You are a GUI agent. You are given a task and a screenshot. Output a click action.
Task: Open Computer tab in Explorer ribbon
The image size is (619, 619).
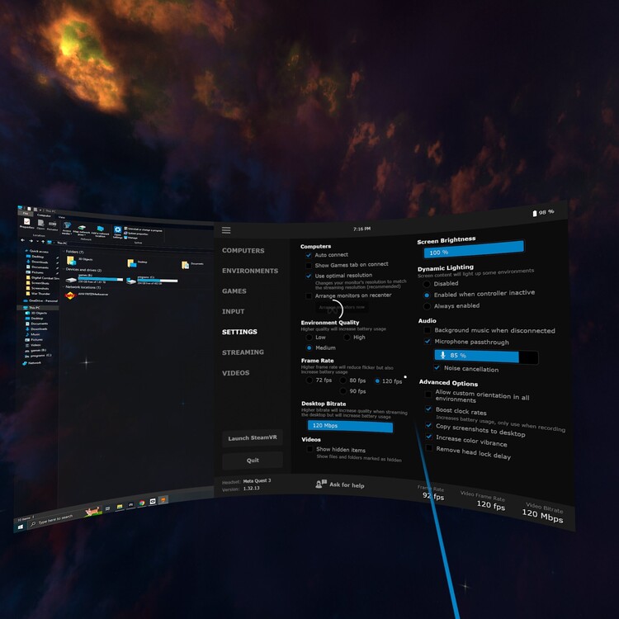pos(44,215)
